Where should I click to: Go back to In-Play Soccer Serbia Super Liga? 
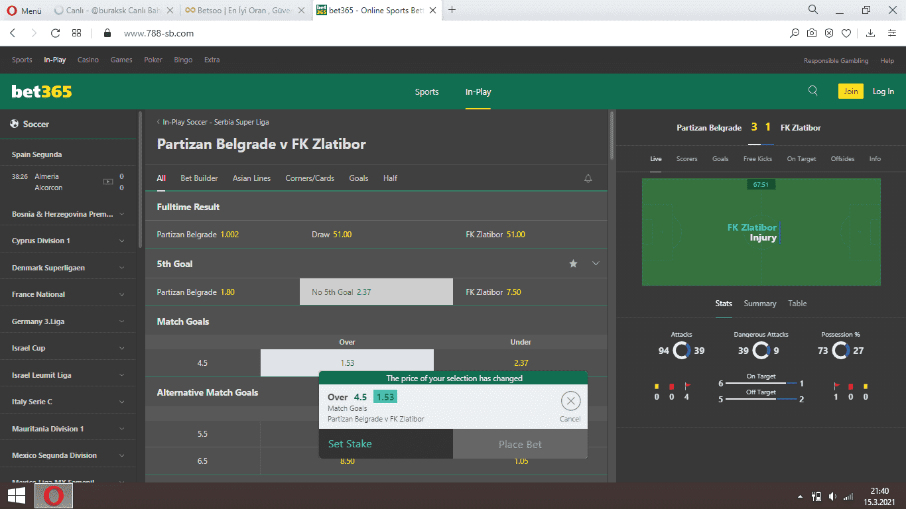coord(213,122)
